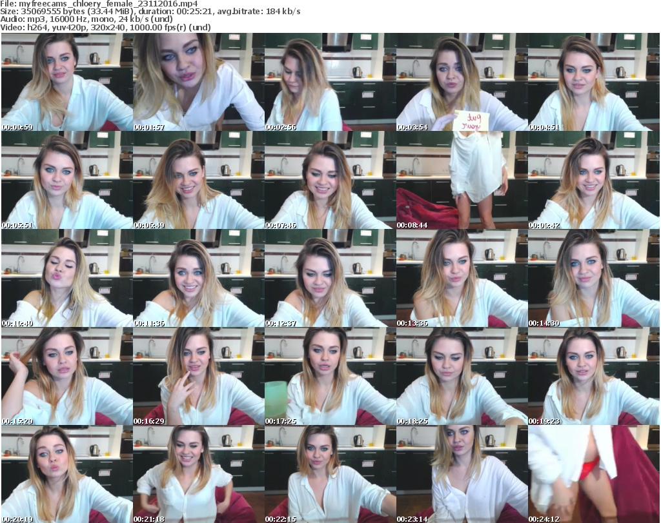Open the frame at timestamp 00:01:57
Image resolution: width=661 pixels, height=523 pixels.
pyautogui.click(x=199, y=82)
